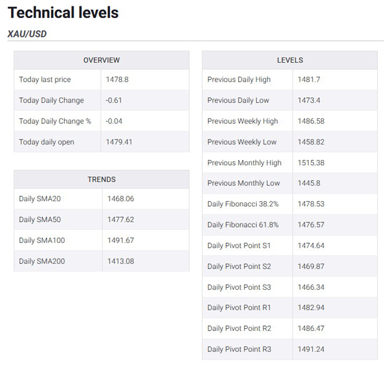
Task: Select the Previous Monthly High value 1515.38
Action: pos(311,163)
